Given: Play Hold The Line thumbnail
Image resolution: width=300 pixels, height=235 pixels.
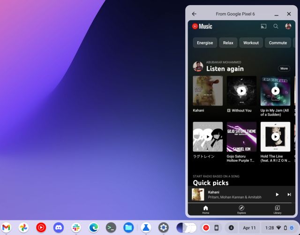Looking at the screenshot, I should pos(275,137).
